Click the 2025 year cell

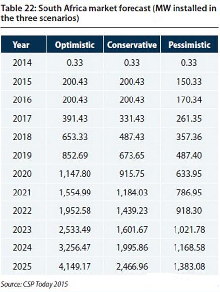(22, 266)
